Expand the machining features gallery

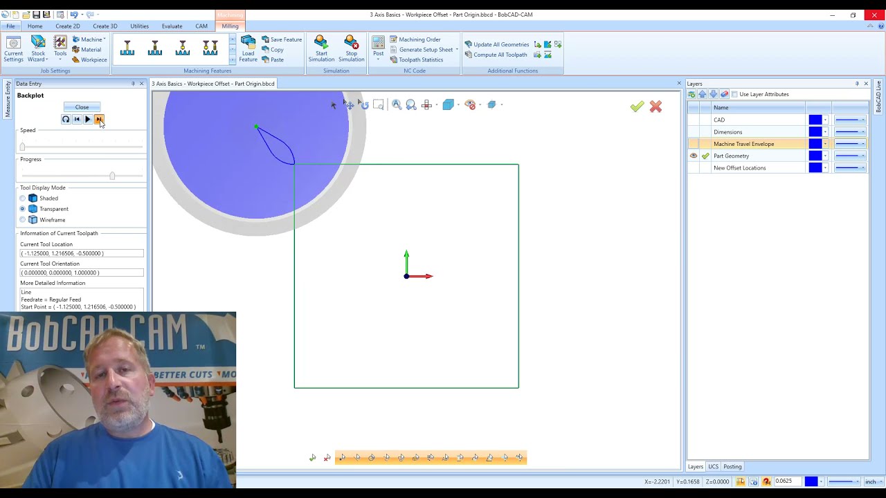pos(232,60)
